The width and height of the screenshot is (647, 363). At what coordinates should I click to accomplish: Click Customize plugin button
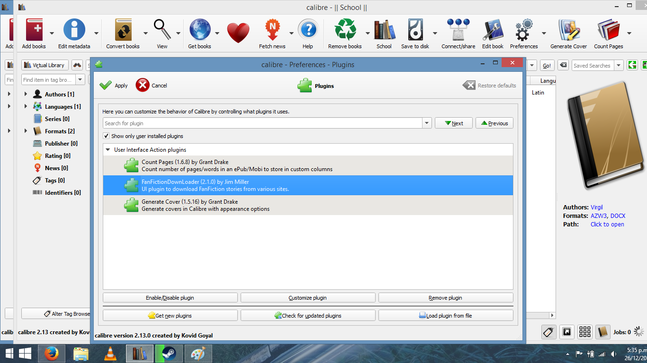click(308, 298)
